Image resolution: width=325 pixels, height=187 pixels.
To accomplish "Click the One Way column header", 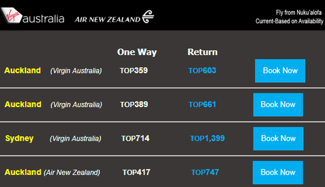I will point(137,52).
